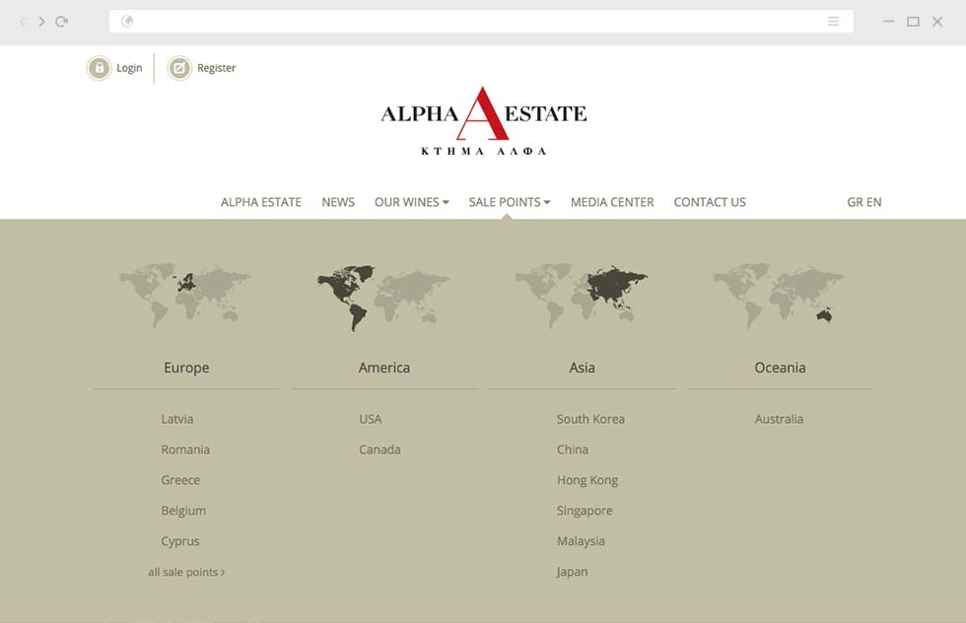Expand the Sale Points dropdown menu
The width and height of the screenshot is (966, 623).
[510, 202]
